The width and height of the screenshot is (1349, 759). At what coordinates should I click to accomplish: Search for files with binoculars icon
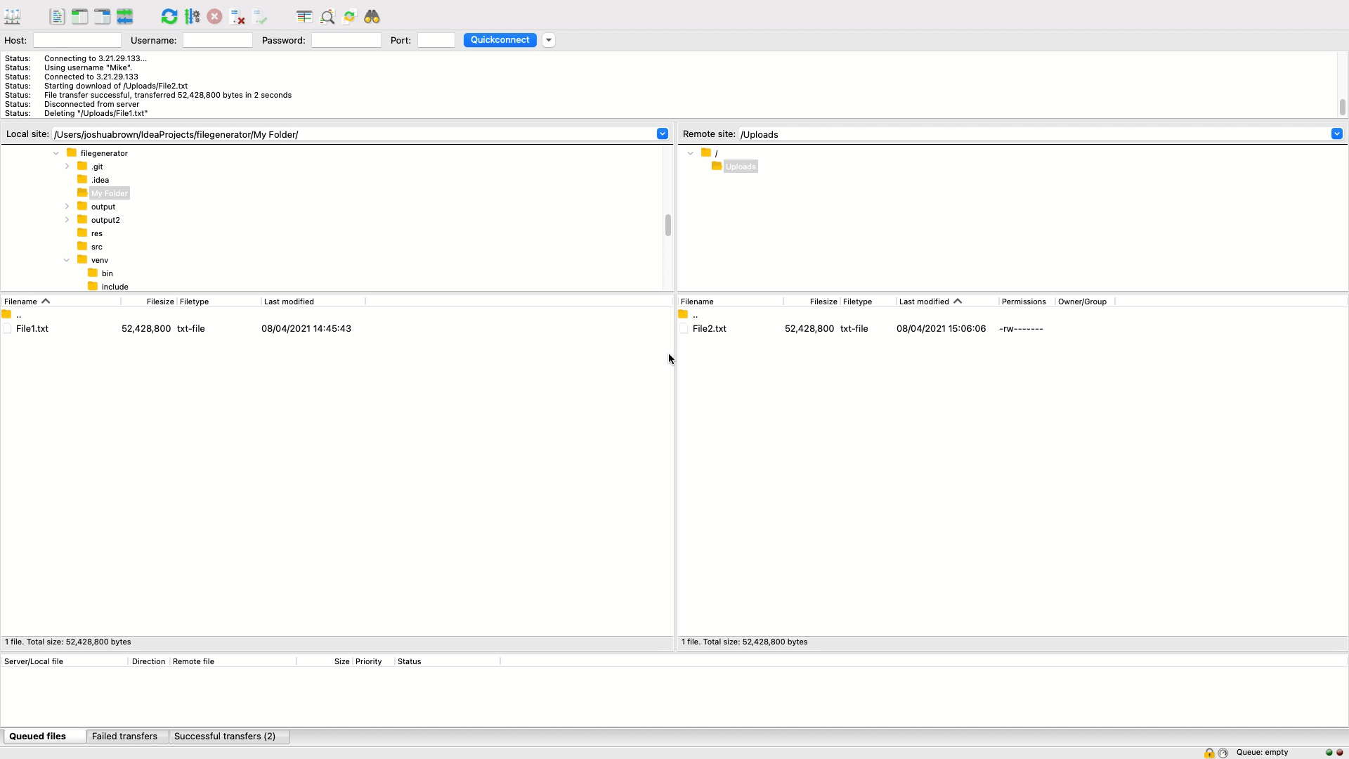(372, 16)
